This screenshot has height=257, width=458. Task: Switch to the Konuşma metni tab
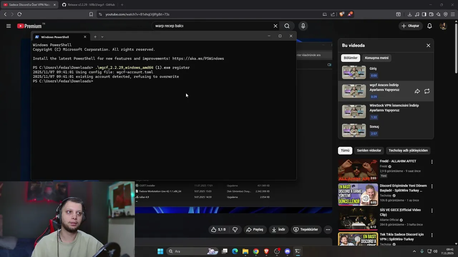click(376, 58)
